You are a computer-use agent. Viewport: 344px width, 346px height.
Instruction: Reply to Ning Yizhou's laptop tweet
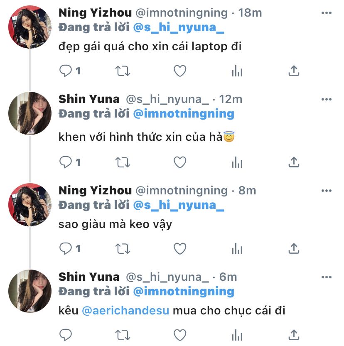66,71
